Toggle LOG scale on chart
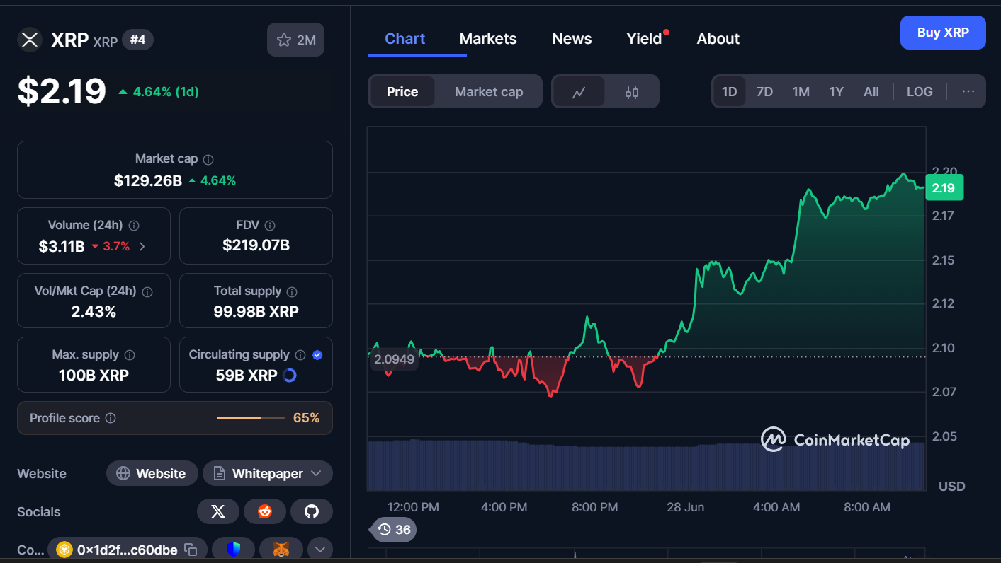This screenshot has height=563, width=1001. (x=920, y=92)
